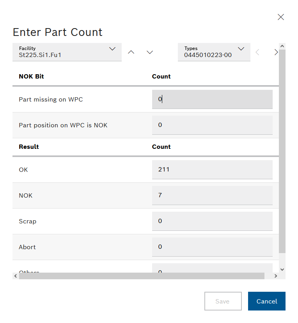
Task: Click the Part missing on WPC count field
Action: pyautogui.click(x=212, y=100)
